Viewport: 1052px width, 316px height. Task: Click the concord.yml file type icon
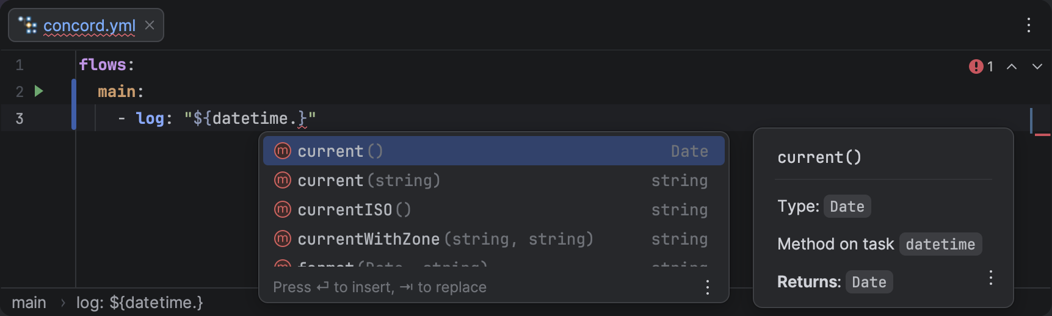point(27,25)
